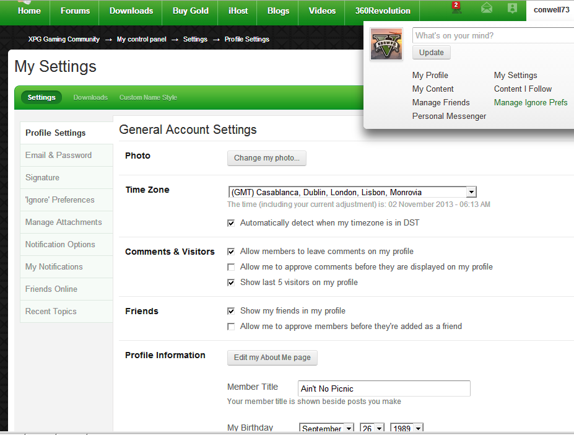Open the friend requests icon with badge 2

point(456,9)
